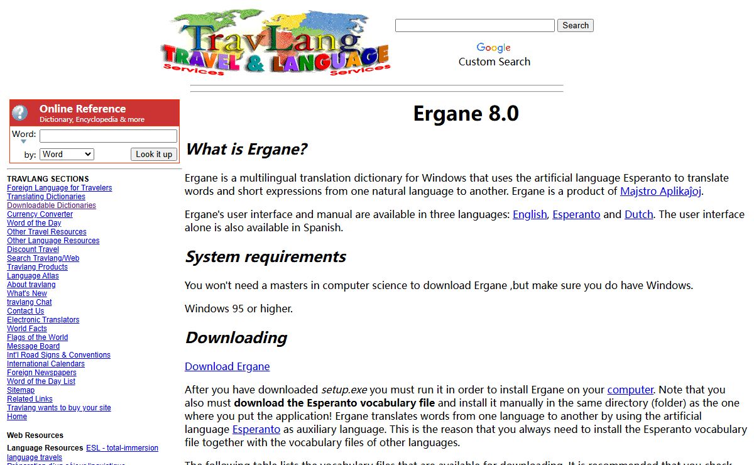Viewport: 754px width, 465px height.
Task: Open the Language Atlas link
Action: coord(33,276)
